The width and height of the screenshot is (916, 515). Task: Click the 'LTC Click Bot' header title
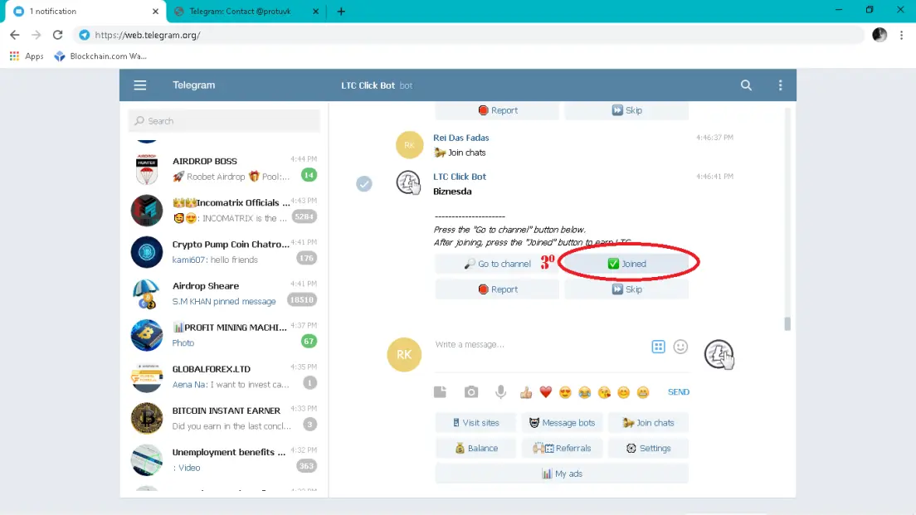(368, 85)
